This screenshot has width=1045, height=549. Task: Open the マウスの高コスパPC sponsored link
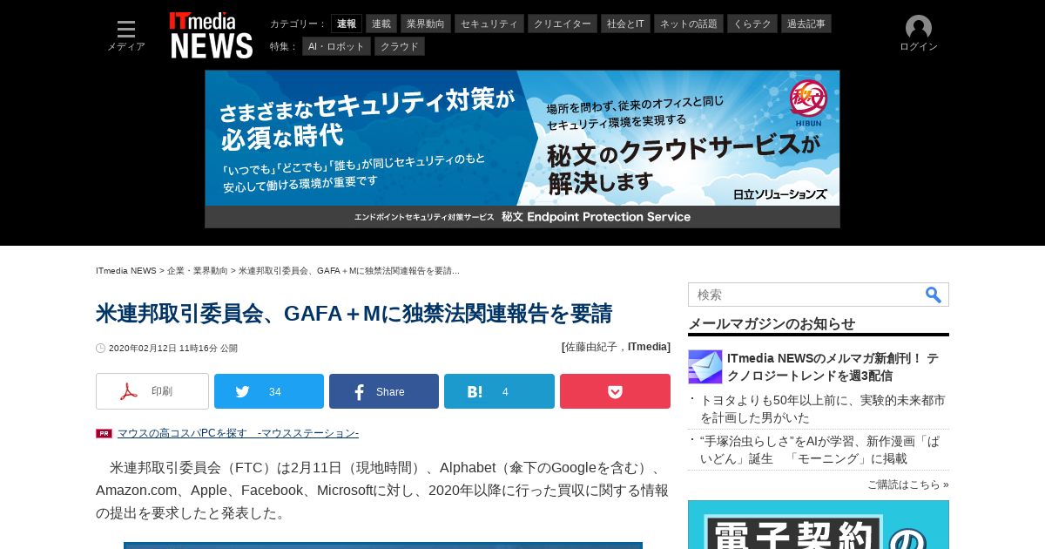(x=238, y=433)
